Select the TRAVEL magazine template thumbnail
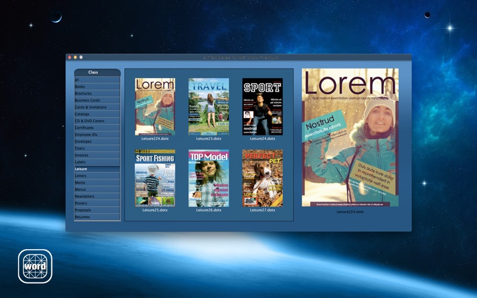This screenshot has width=477, height=298. pyautogui.click(x=209, y=107)
